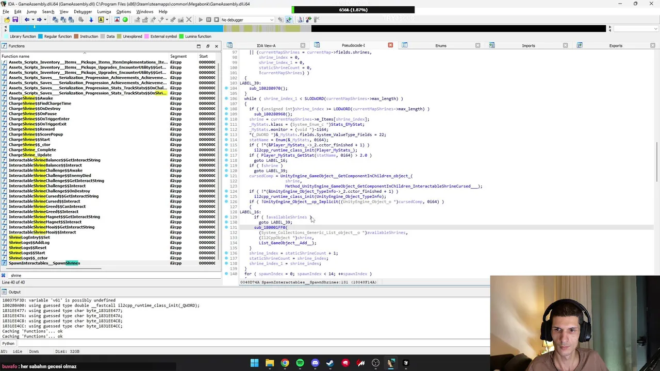This screenshot has height=371, width=660.
Task: Start the debugger process play button
Action: tap(201, 20)
